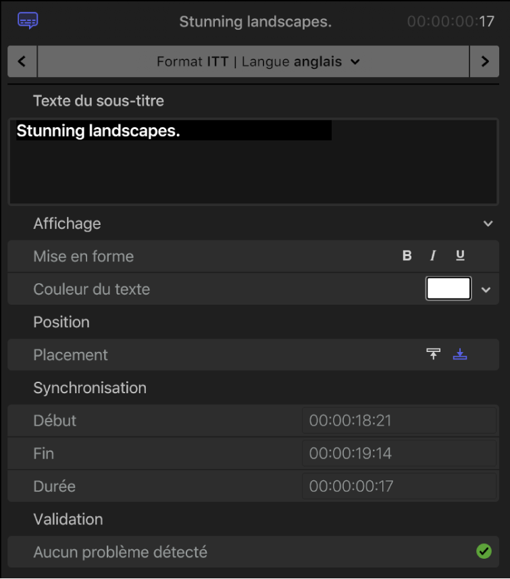The height and width of the screenshot is (579, 510).
Task: Go to the next caption
Action: [x=485, y=61]
